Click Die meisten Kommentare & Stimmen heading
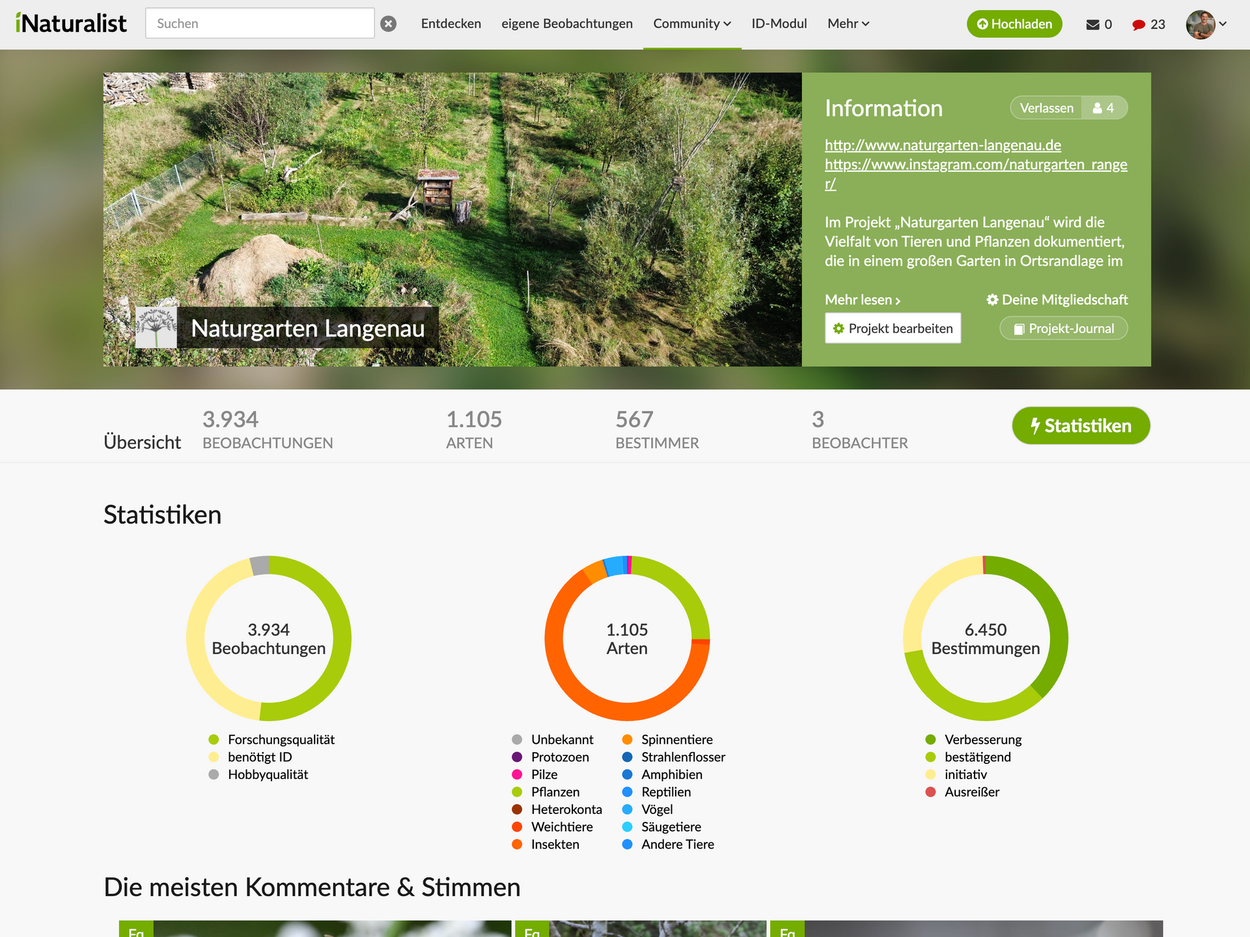1250x937 pixels. point(312,888)
